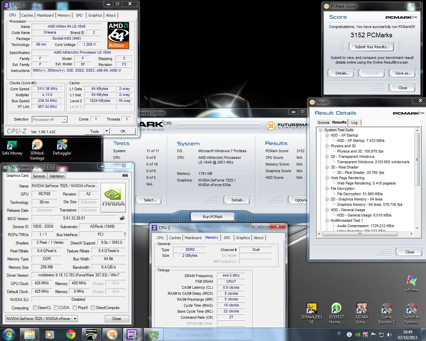Collapse the Web Page Rendering node
426x341 pixels.
[x=327, y=178]
